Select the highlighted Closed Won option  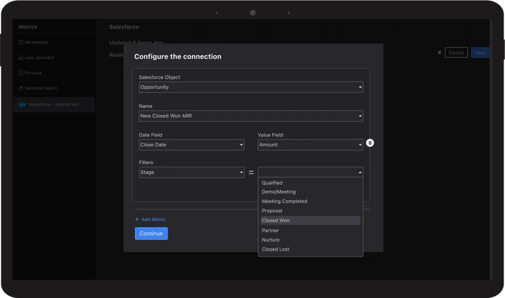pos(310,221)
